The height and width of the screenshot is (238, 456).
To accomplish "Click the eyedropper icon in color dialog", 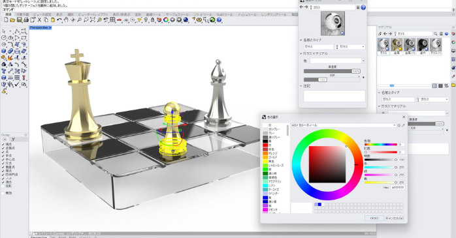I will [x=403, y=125].
